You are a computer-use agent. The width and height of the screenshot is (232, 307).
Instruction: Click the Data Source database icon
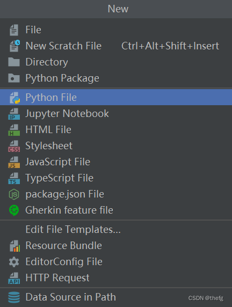[14, 297]
